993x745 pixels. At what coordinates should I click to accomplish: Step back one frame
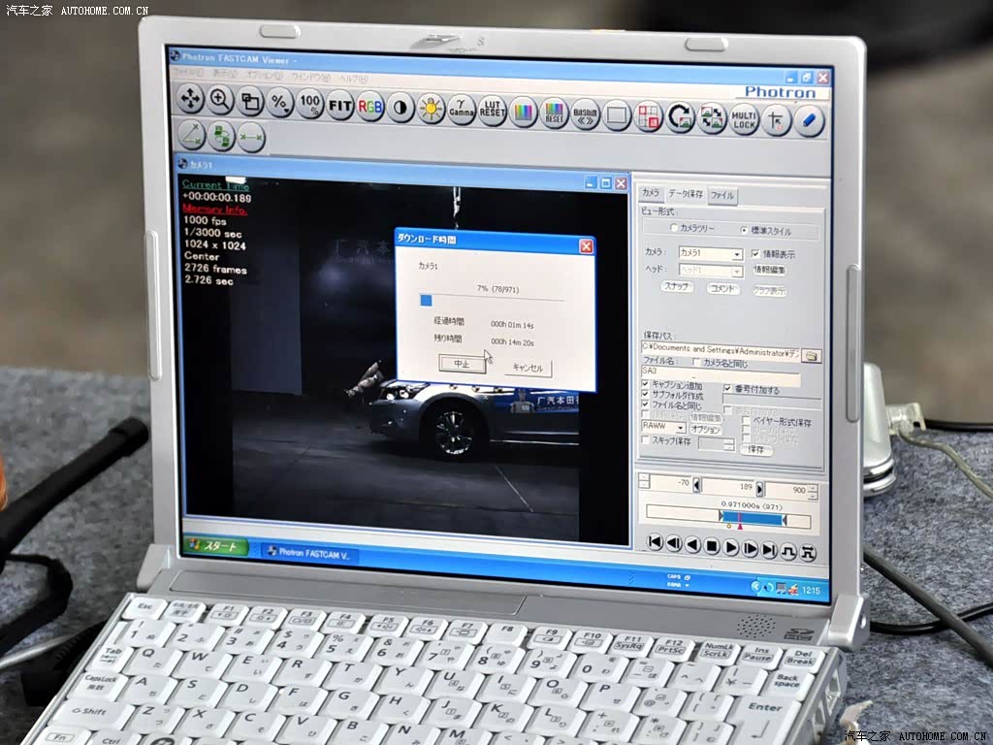(675, 543)
